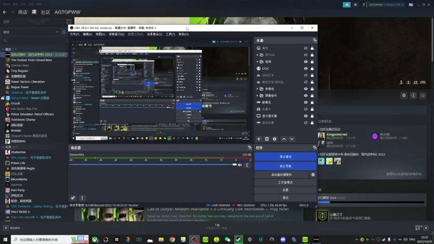This screenshot has width=434, height=244.
Task: Hide the 显示器采集 source
Action: coord(305,116)
